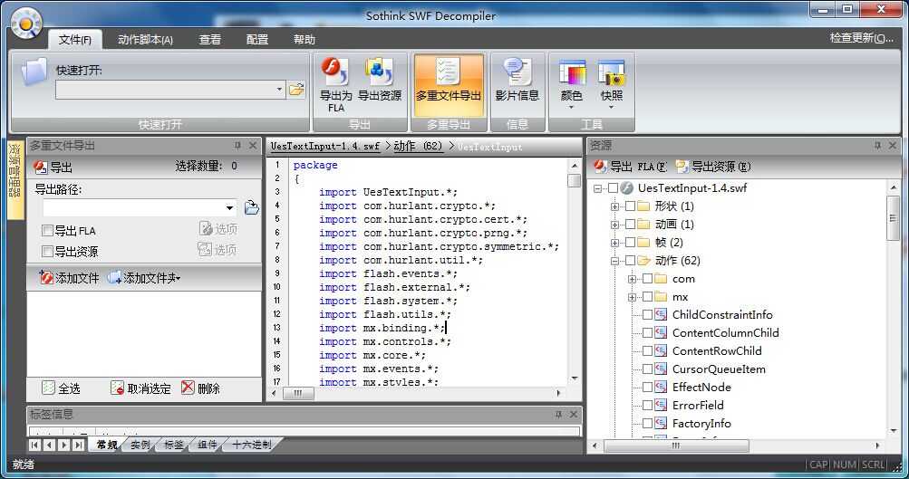Image resolution: width=909 pixels, height=479 pixels.
Task: Go to last tab with navigation arrow
Action: (78, 445)
